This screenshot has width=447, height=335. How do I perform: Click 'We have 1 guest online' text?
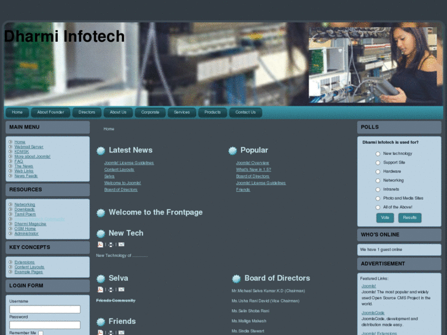click(381, 250)
